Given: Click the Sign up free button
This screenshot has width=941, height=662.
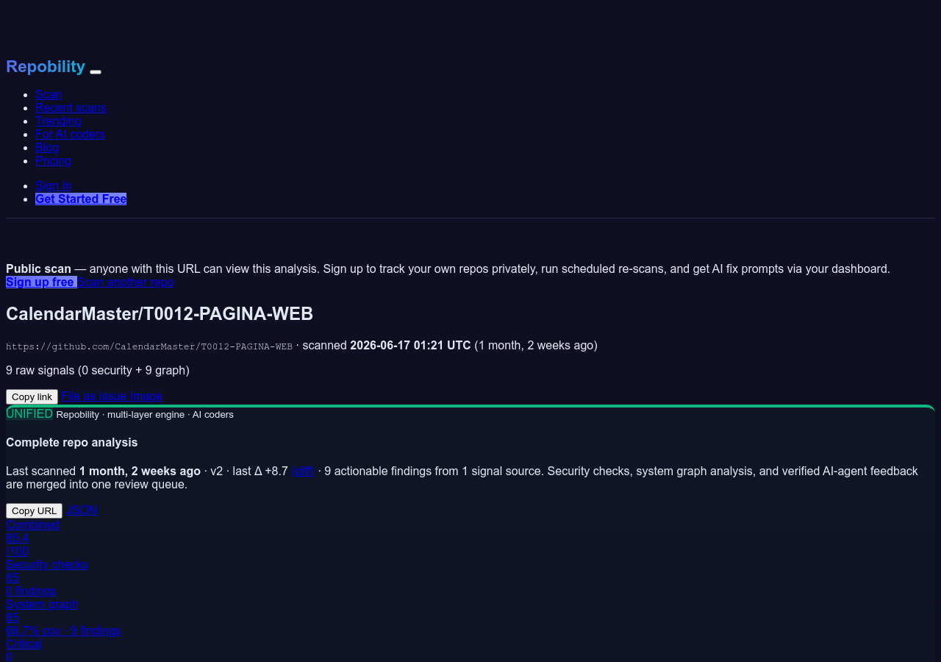Looking at the screenshot, I should (x=41, y=282).
